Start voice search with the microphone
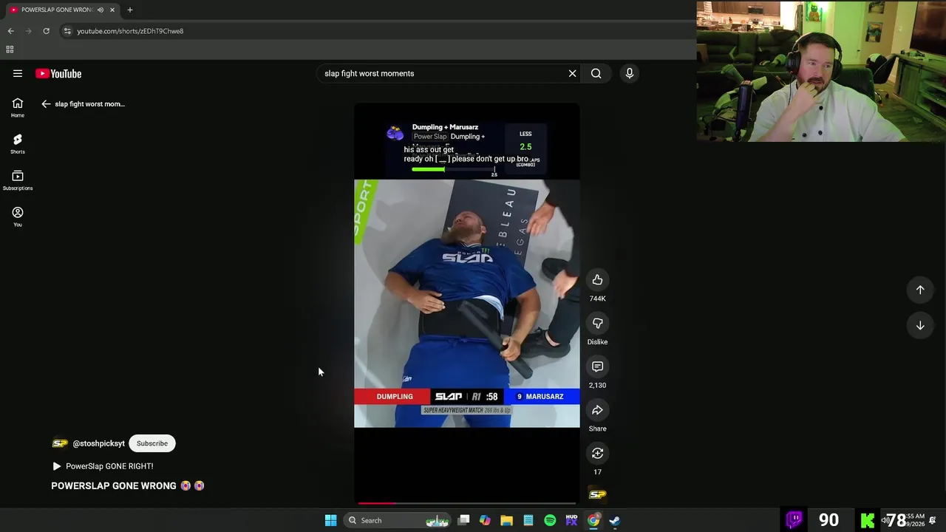 coord(630,73)
